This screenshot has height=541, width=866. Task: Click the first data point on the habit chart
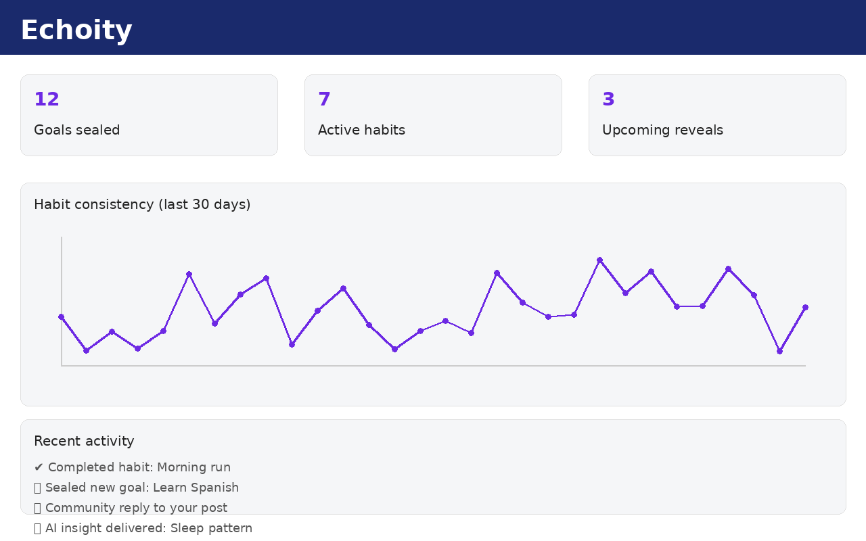61,316
